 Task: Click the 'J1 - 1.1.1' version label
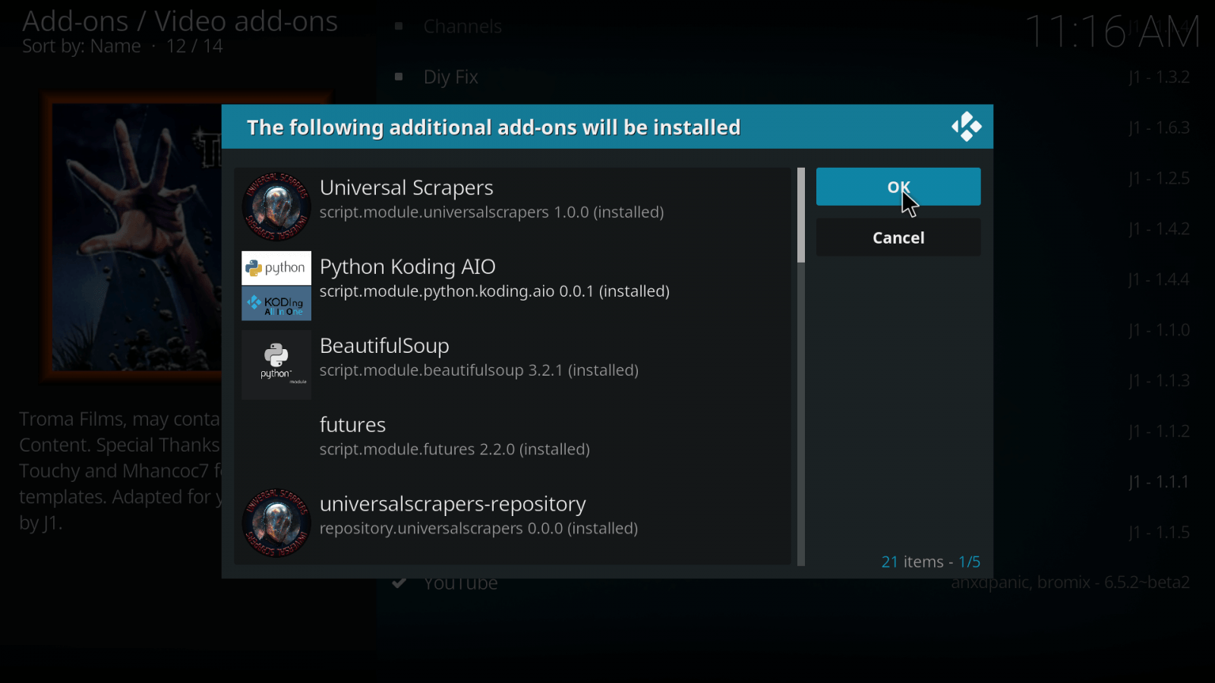click(x=1159, y=482)
